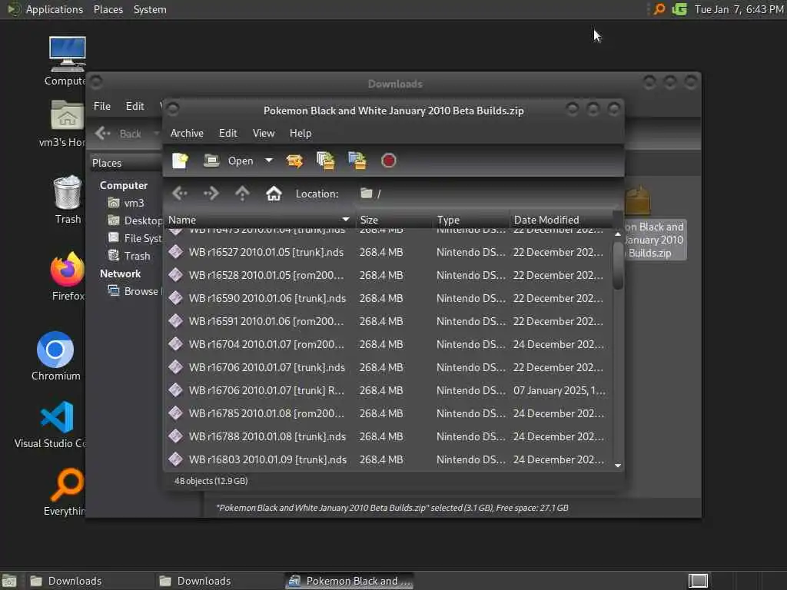Open File menu in Downloads window
The width and height of the screenshot is (787, 590).
tap(102, 106)
